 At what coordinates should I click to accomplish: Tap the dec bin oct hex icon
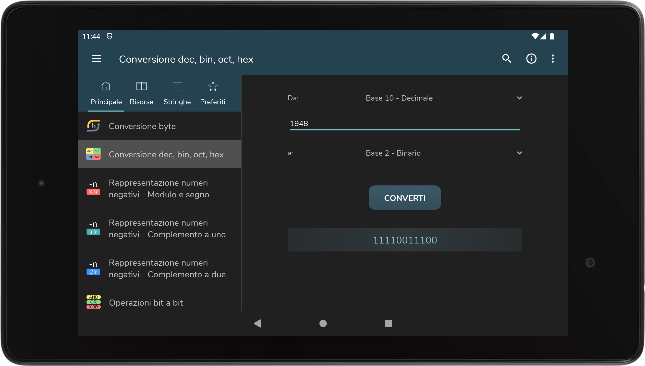93,154
